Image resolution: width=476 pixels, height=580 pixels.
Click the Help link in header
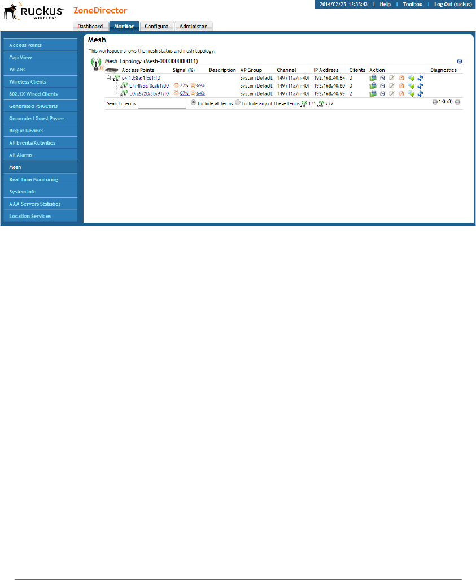point(385,4)
